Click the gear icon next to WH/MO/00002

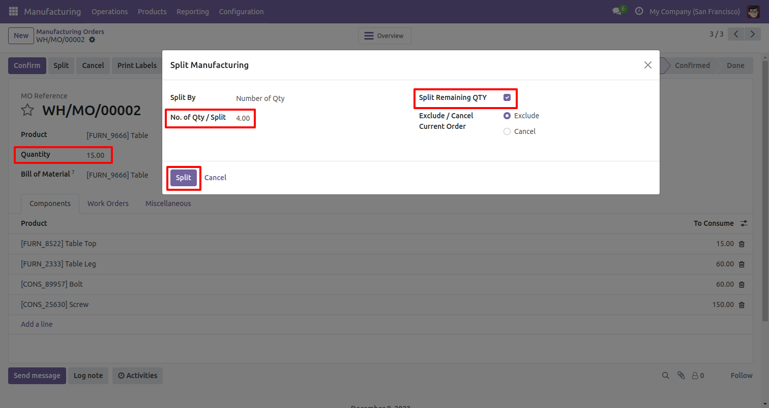(92, 40)
